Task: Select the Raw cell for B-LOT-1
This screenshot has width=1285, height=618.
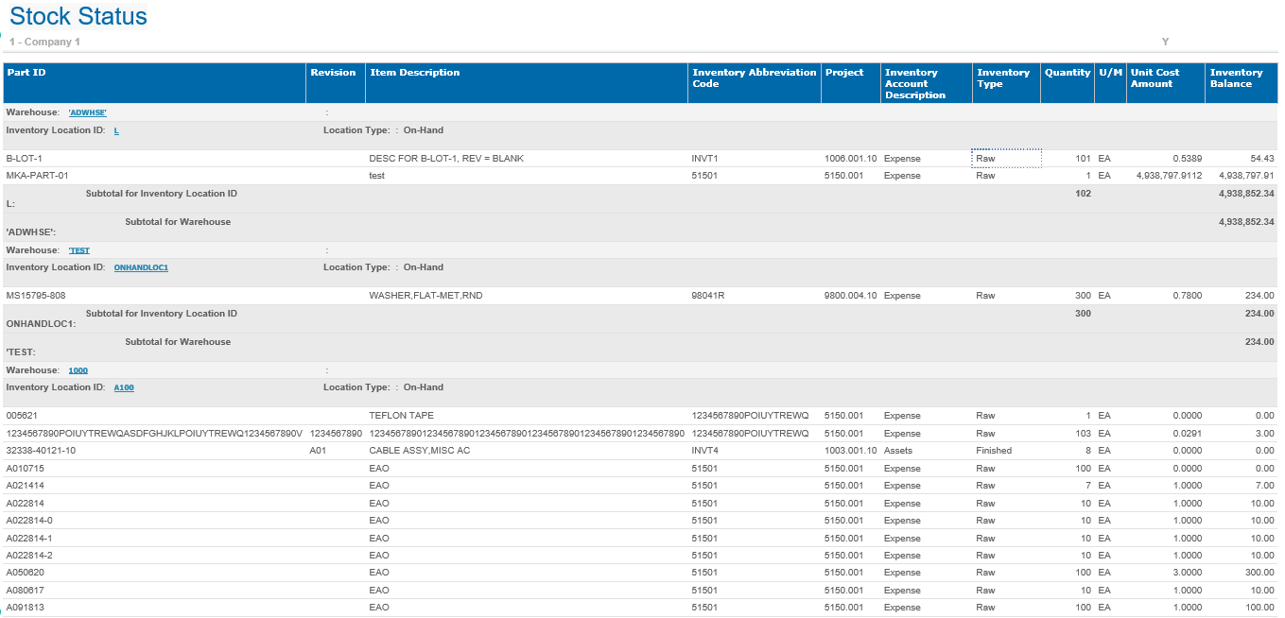Action: (x=1006, y=159)
